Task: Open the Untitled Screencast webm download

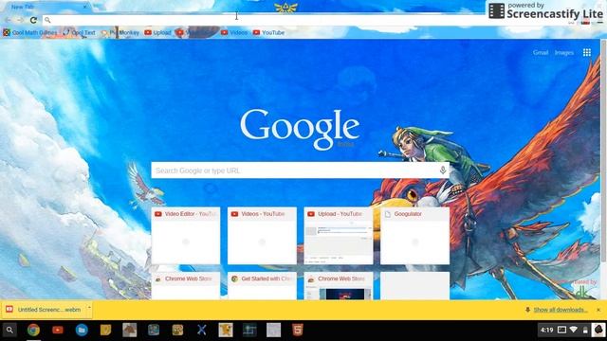Action: click(46, 310)
